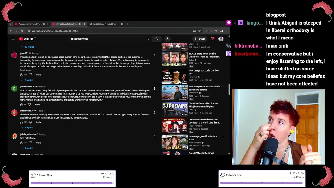This screenshot has width=334, height=188.
Task: Dislike the 'Free Palestine' comment
Action: pos(31,143)
